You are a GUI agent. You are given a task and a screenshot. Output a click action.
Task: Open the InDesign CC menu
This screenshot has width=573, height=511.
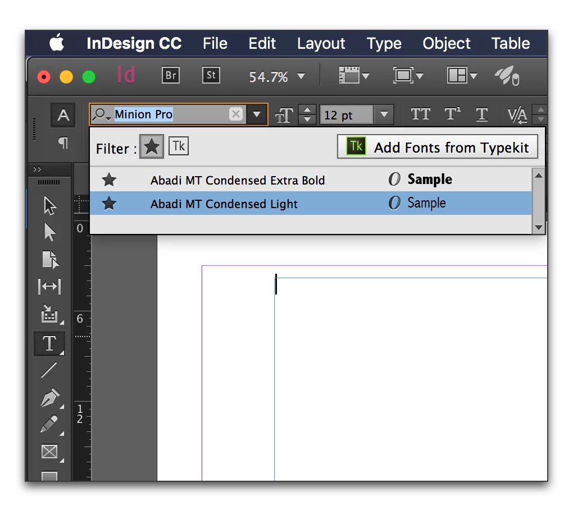click(x=134, y=43)
